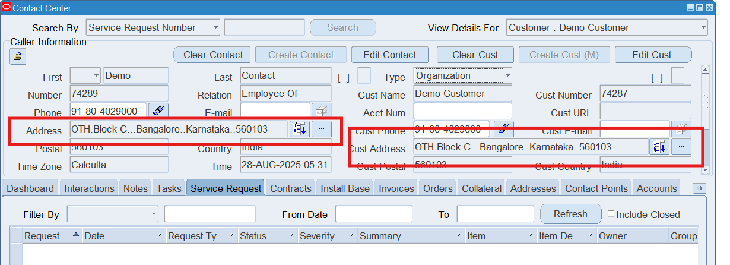This screenshot has width=730, height=265.
Task: Click the Summary column header
Action: click(411, 236)
